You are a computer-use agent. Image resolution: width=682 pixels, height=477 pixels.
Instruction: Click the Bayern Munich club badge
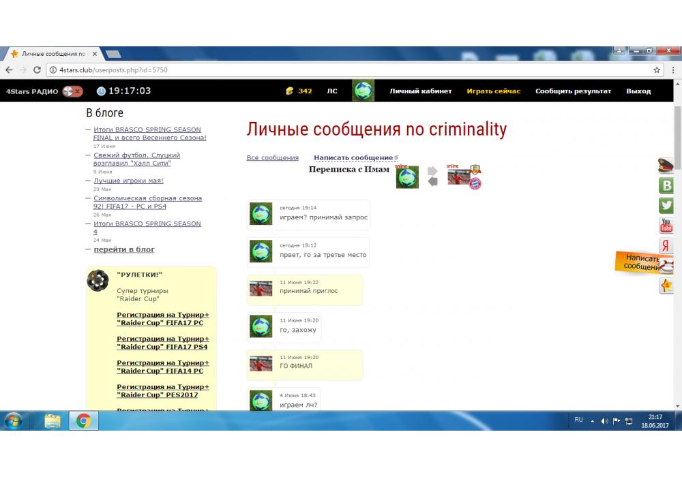pos(475,183)
